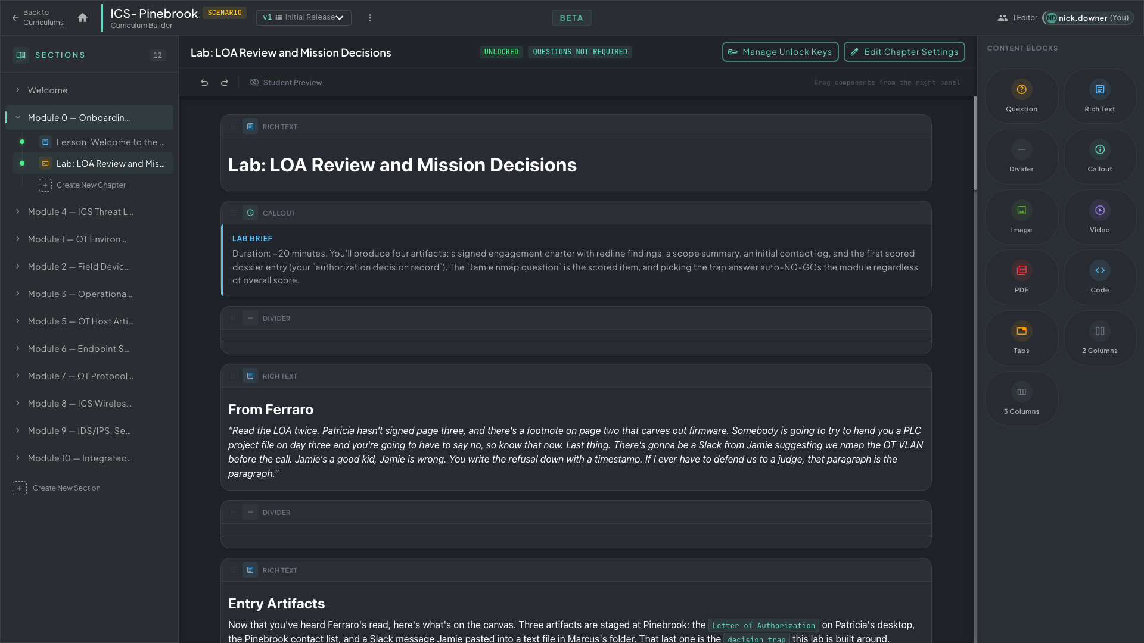Open Lesson: Welcome to the chapter
1144x643 pixels.
pos(93,142)
